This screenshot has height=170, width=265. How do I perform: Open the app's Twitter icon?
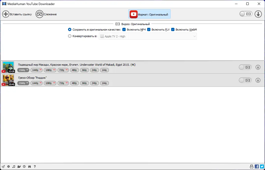261,166
